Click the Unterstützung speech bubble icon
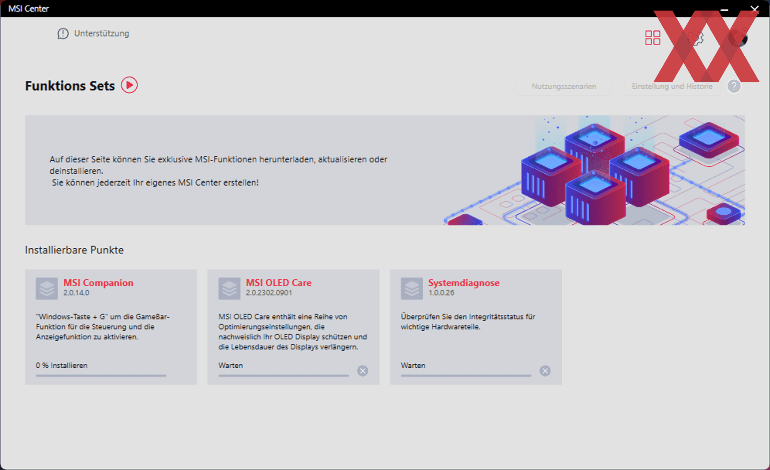The height and width of the screenshot is (470, 770). tap(63, 34)
